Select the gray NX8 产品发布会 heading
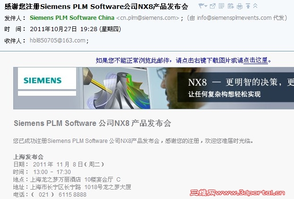 pyautogui.click(x=93, y=123)
